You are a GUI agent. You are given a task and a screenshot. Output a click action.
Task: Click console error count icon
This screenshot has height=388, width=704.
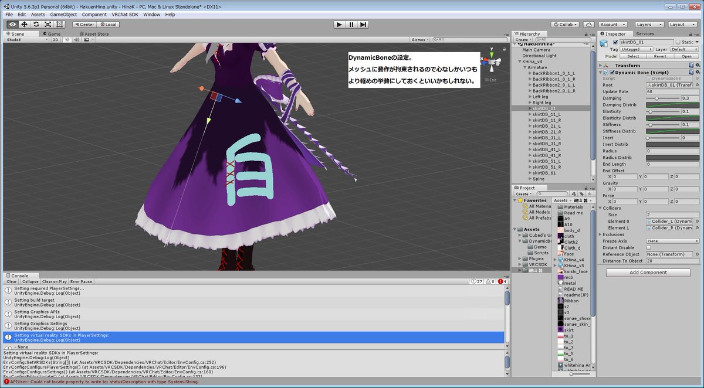[x=503, y=281]
